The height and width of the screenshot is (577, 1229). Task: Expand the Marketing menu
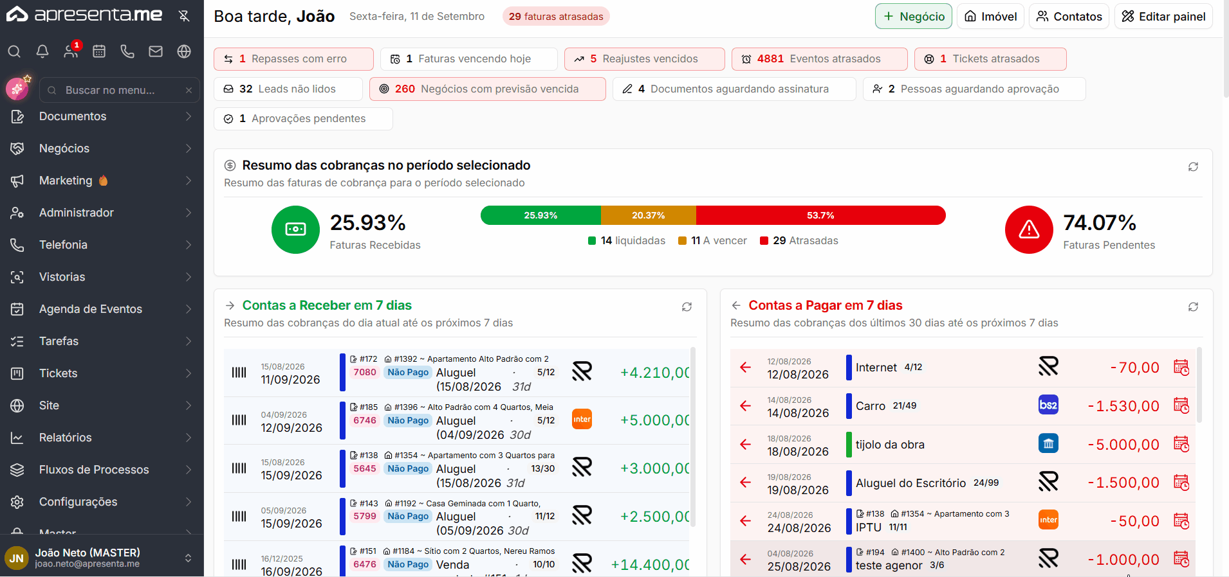click(102, 181)
